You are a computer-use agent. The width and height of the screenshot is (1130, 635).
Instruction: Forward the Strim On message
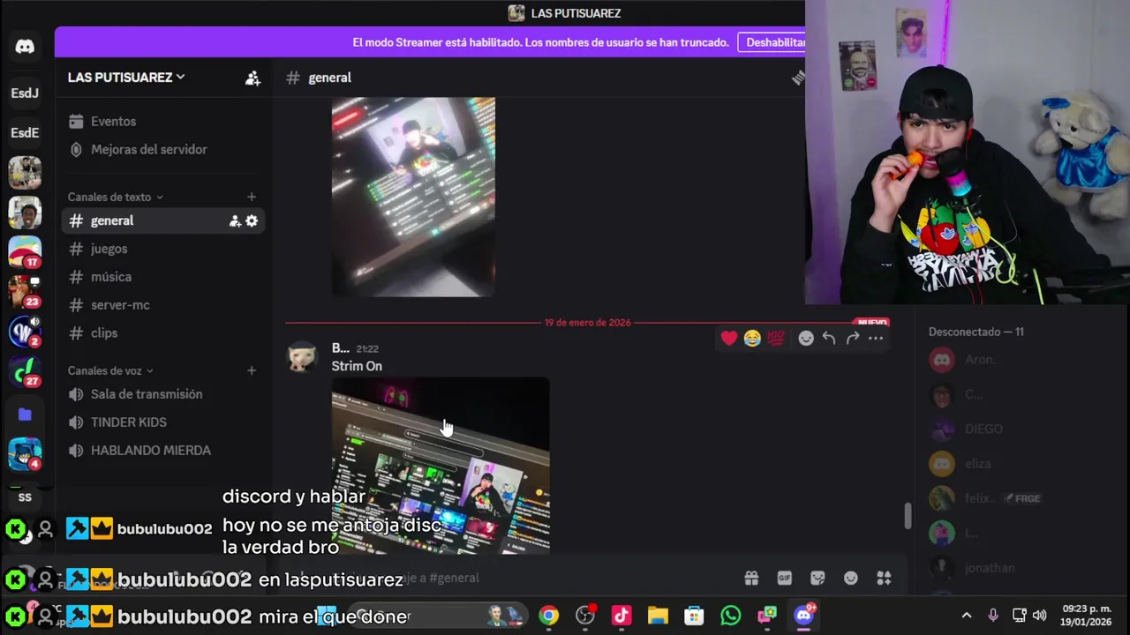(853, 338)
